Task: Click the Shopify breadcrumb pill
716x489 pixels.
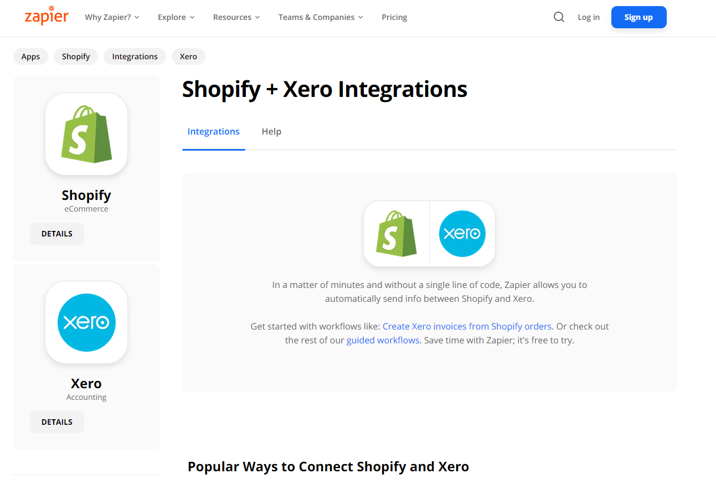Action: click(x=76, y=56)
